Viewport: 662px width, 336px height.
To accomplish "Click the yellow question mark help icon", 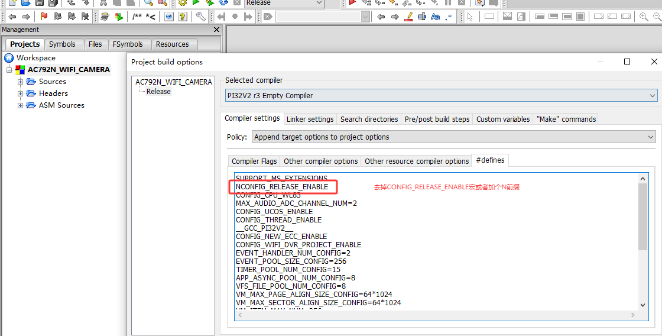I will pos(183,17).
